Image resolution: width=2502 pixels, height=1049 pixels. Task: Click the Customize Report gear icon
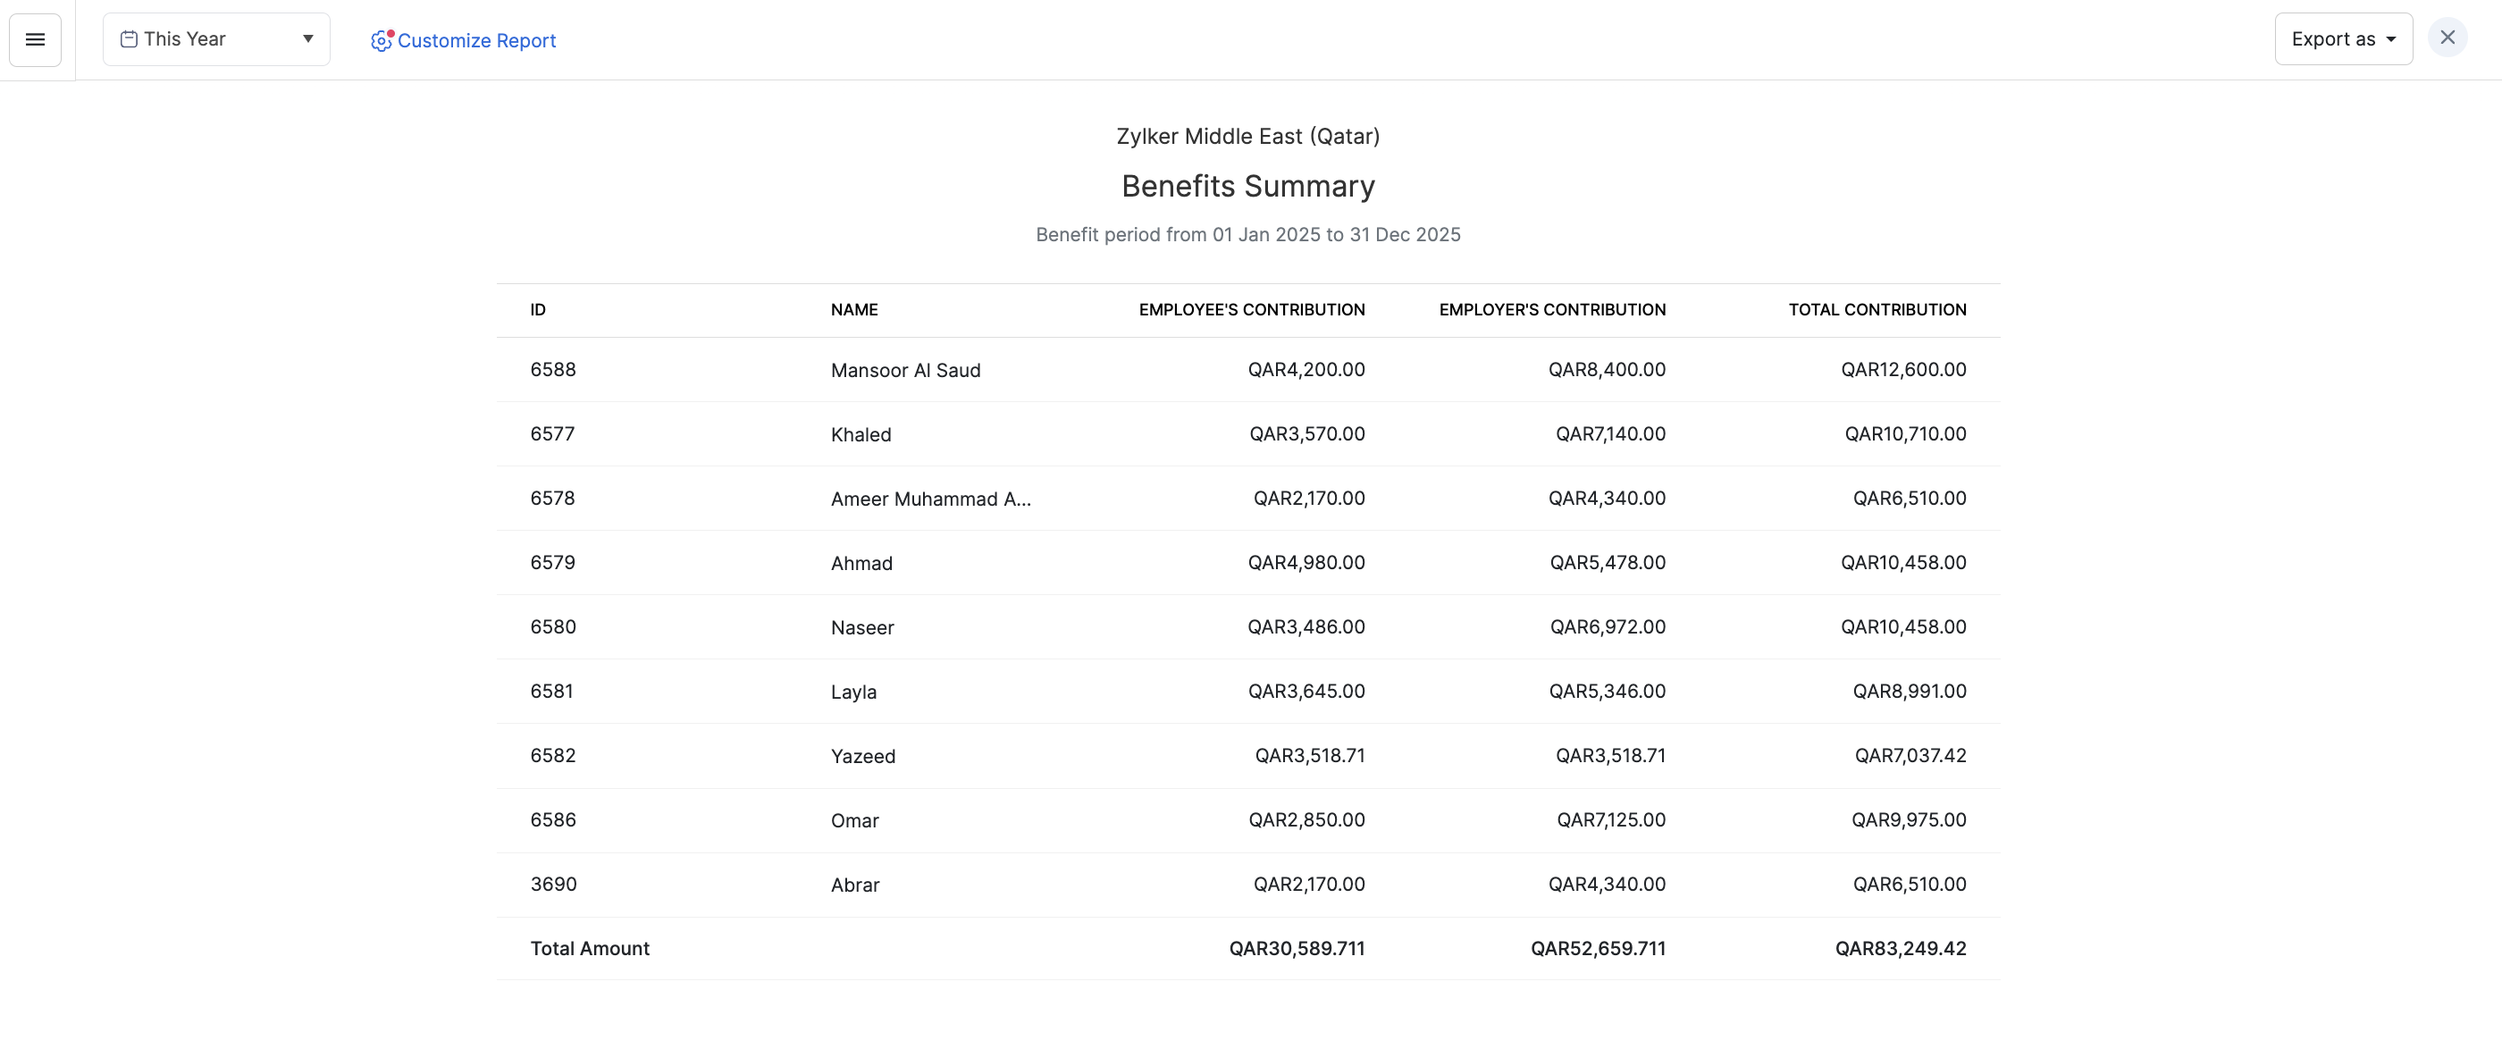381,41
